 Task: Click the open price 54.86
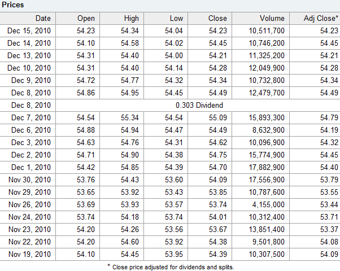tap(86, 93)
